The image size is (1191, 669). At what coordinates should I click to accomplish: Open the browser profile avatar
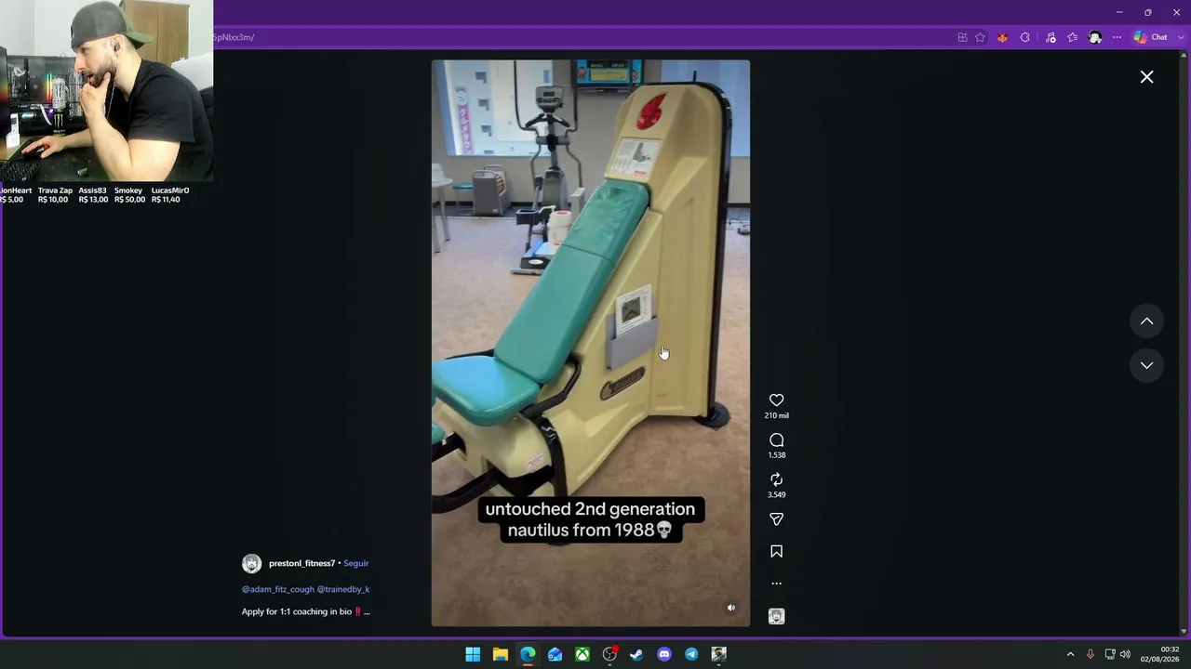point(1095,37)
